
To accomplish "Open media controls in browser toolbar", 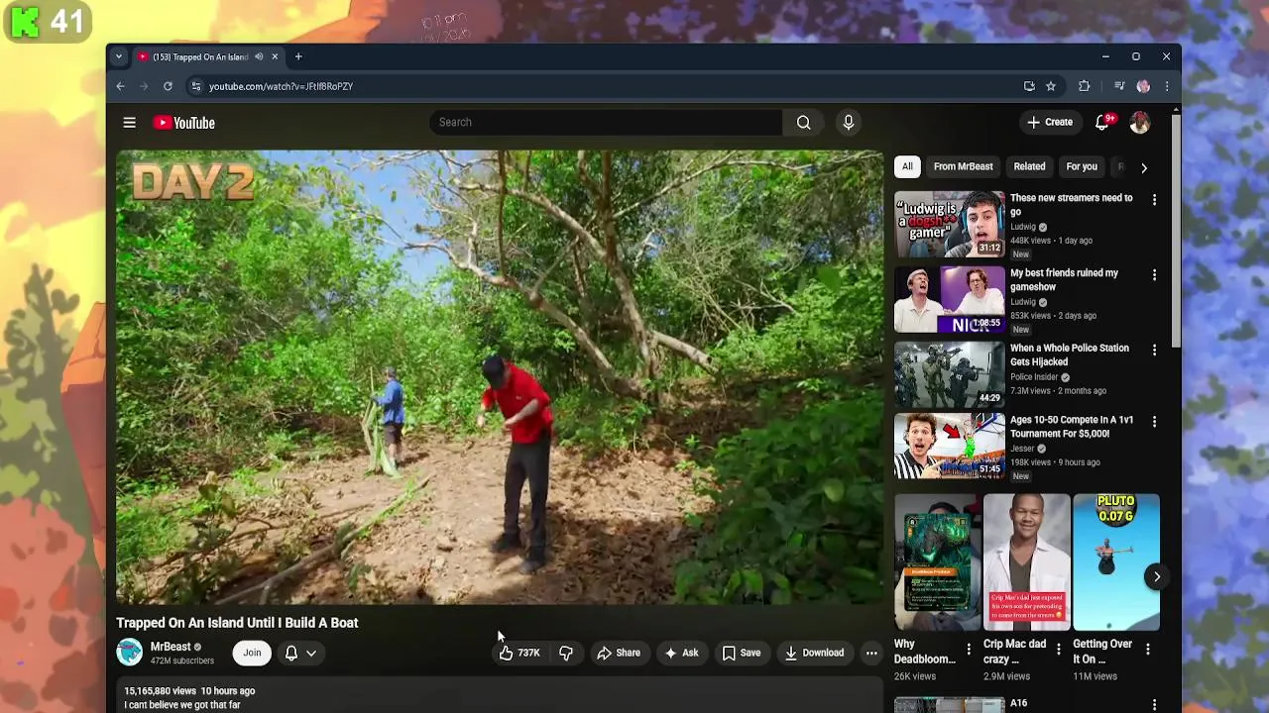I will (1119, 86).
